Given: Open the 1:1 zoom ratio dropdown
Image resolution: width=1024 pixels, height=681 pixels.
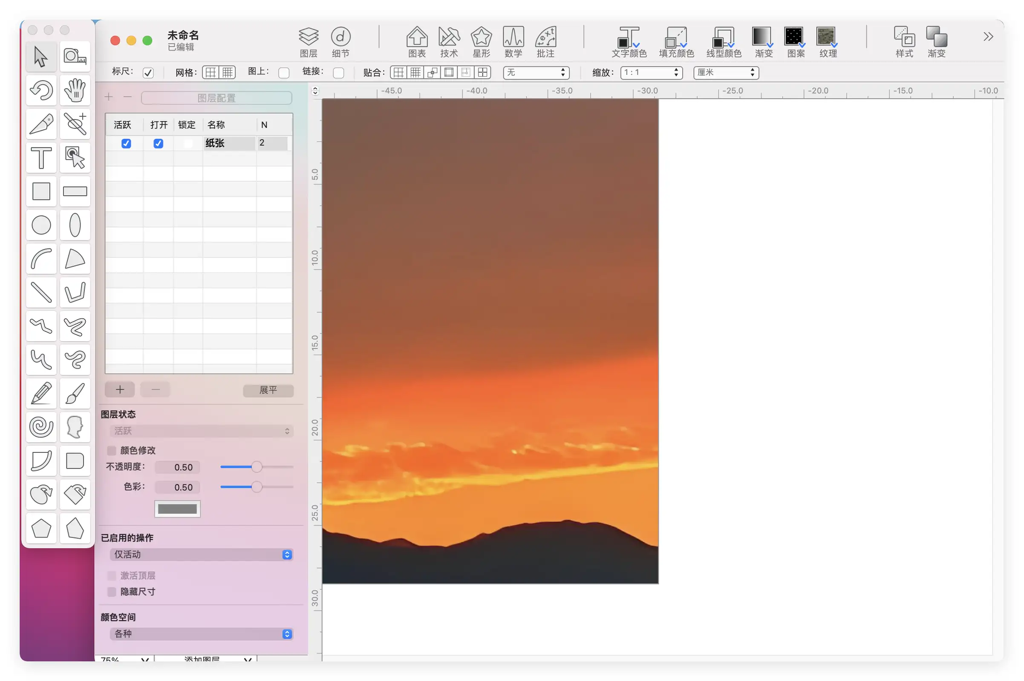Looking at the screenshot, I should (651, 72).
